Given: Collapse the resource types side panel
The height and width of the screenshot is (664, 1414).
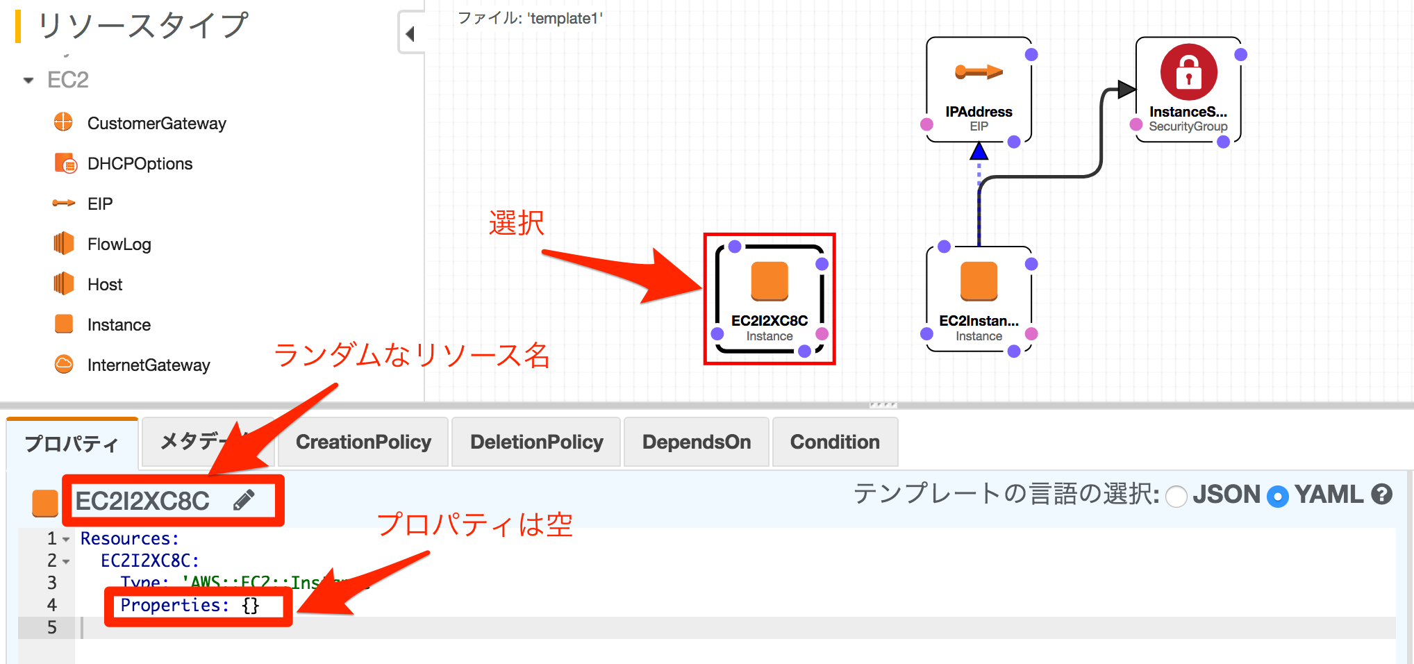Looking at the screenshot, I should (x=410, y=33).
